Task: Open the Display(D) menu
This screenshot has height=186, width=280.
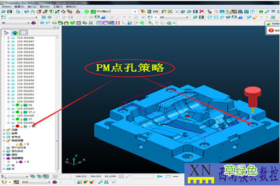Action: point(45,7)
